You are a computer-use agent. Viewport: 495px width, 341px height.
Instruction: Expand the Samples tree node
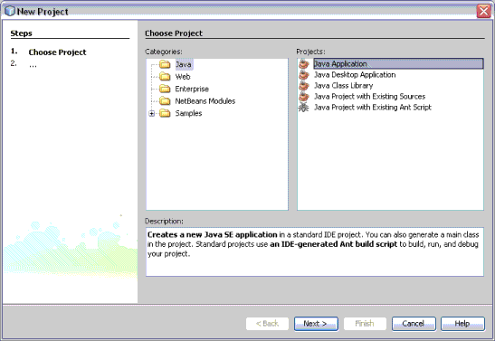[152, 113]
